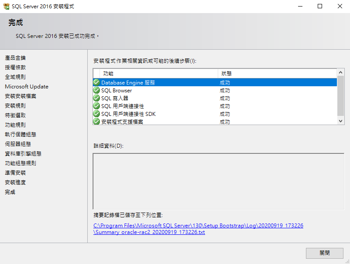
Task: Click the success icon beside 安裝程式支援檔案
Action: point(96,122)
